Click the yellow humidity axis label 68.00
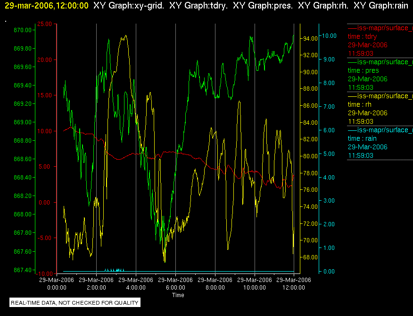Viewport: 413px width, 316px height. tap(310, 257)
